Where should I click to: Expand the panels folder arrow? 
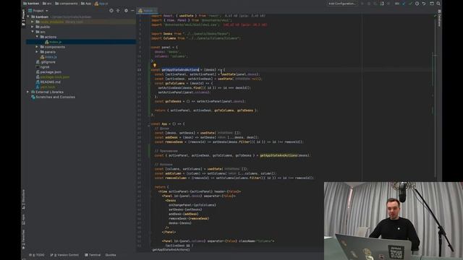[37, 52]
